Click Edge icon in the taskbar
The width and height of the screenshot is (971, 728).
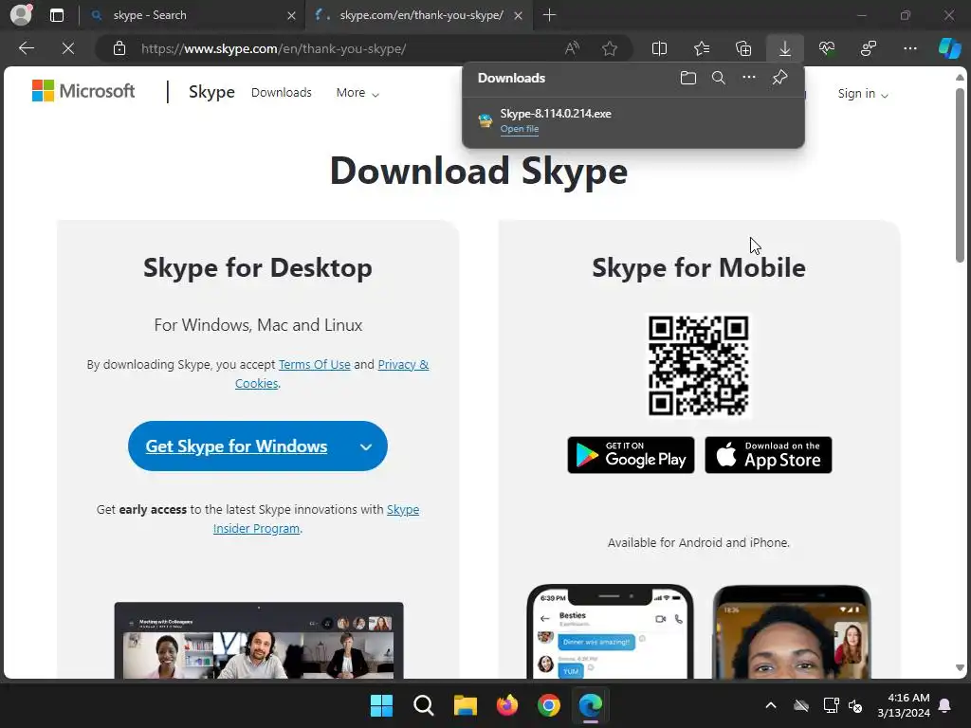[x=590, y=705]
